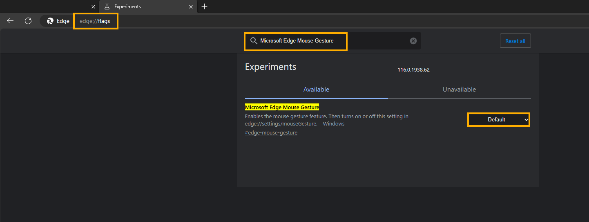Switch to the Available tab

pos(316,90)
